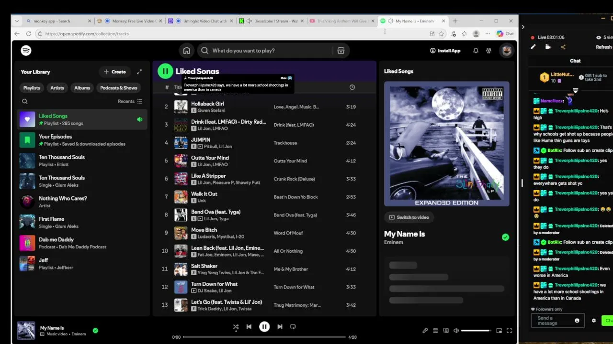Screen dimensions: 613x344
Task: Open the Create menu in library
Action: coord(115,72)
